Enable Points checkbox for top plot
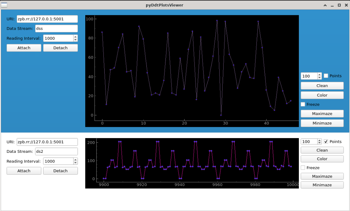Viewport: 350px width, 211px height. pos(326,76)
